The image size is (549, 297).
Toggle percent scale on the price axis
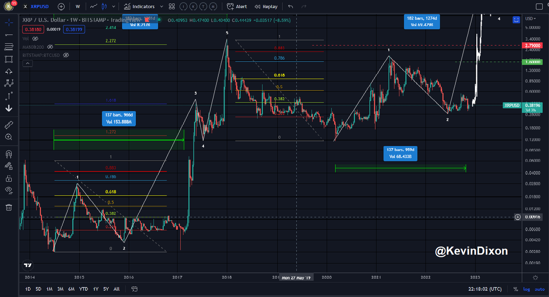coord(516,289)
